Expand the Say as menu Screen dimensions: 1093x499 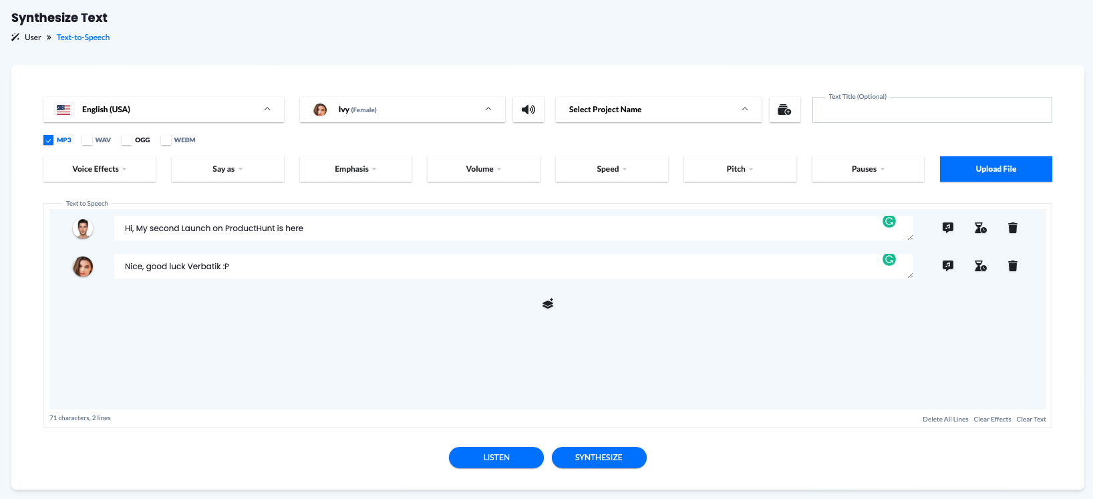tap(228, 169)
